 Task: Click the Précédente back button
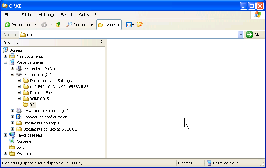(x=18, y=25)
